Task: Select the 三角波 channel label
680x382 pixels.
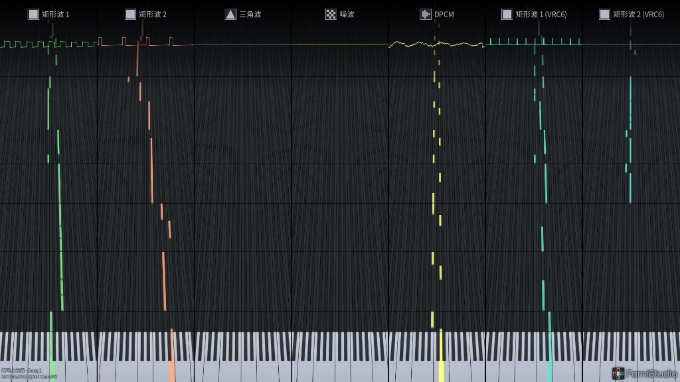Action: 250,14
